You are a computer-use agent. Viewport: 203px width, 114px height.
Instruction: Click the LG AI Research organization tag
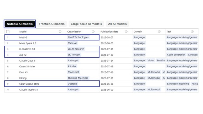point(76,49)
